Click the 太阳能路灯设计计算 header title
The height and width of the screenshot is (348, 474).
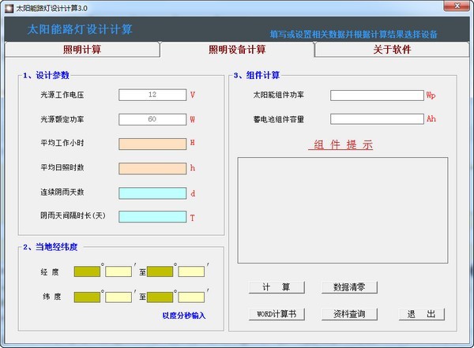(x=80, y=29)
